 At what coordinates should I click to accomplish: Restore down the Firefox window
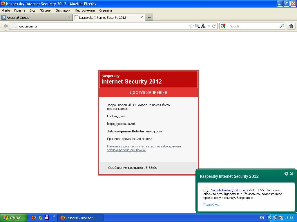point(286,3)
